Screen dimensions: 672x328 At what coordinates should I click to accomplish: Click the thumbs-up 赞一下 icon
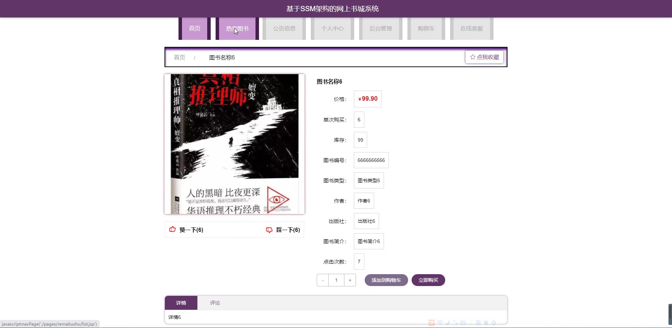click(x=173, y=229)
